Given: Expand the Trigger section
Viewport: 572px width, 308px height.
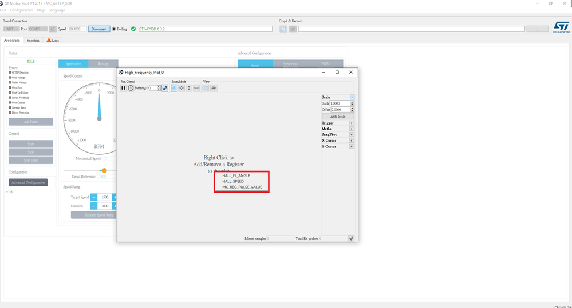Looking at the screenshot, I should coord(352,123).
